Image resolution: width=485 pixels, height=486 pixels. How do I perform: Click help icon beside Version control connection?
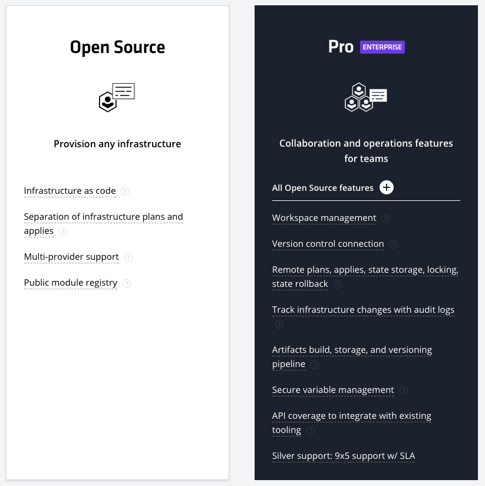(394, 244)
